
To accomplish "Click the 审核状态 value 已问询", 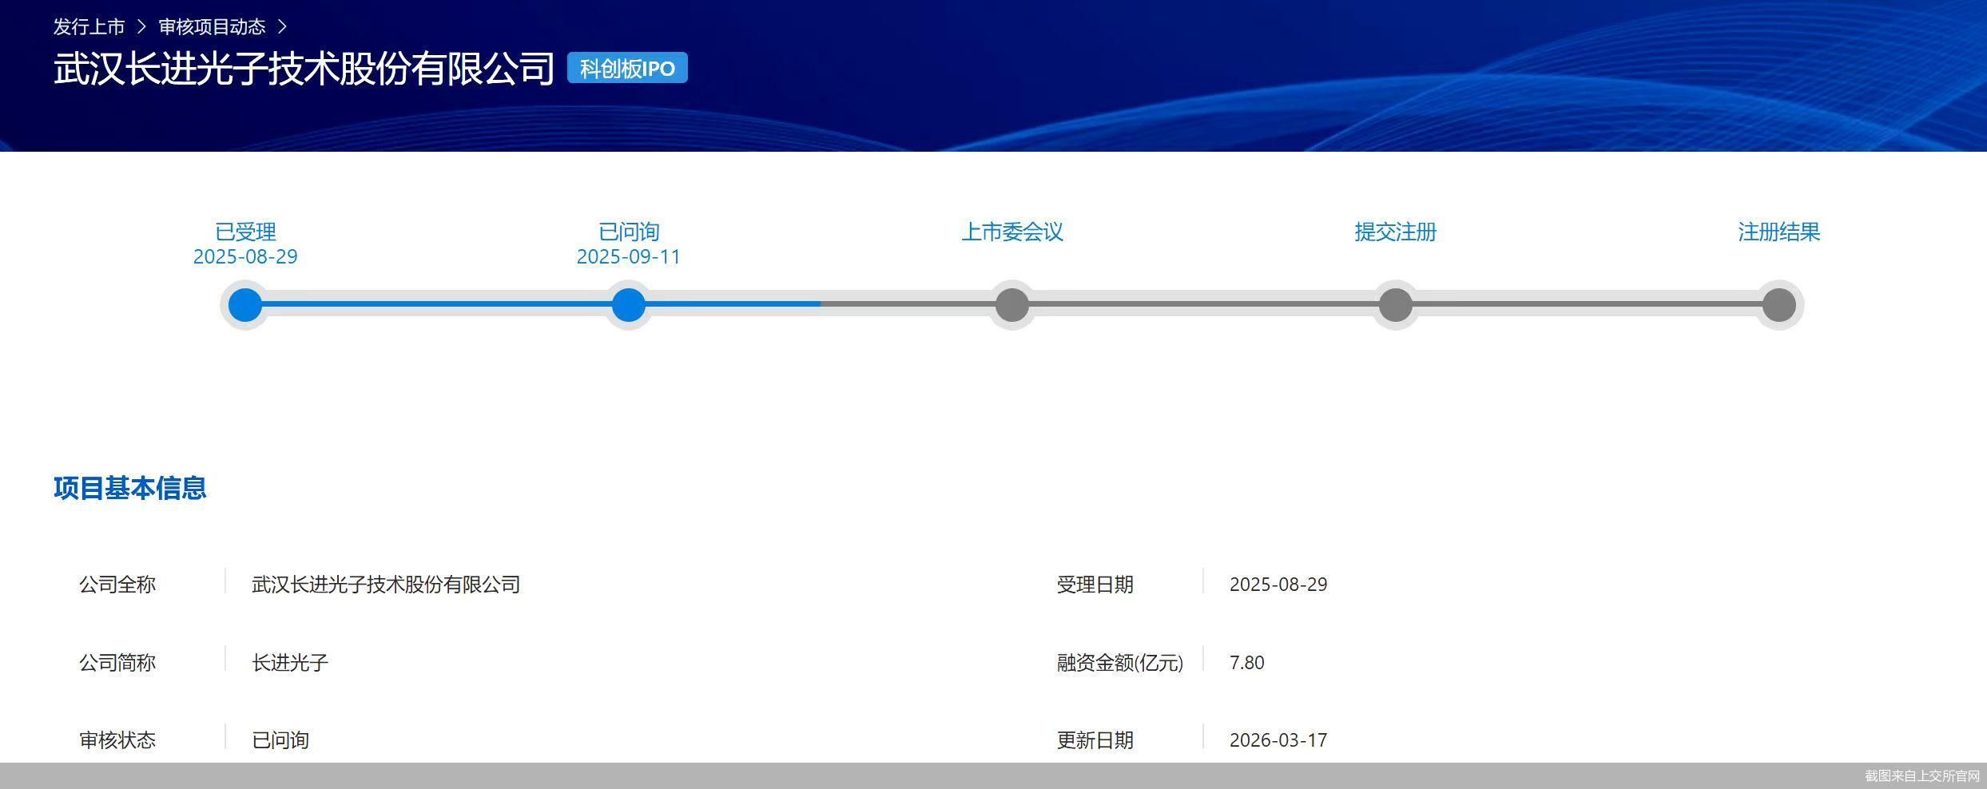I will pos(279,740).
